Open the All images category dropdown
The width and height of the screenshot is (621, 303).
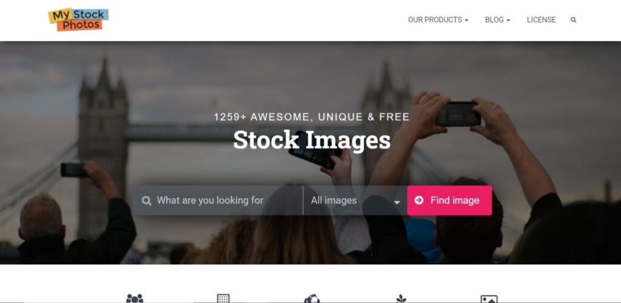(x=355, y=201)
